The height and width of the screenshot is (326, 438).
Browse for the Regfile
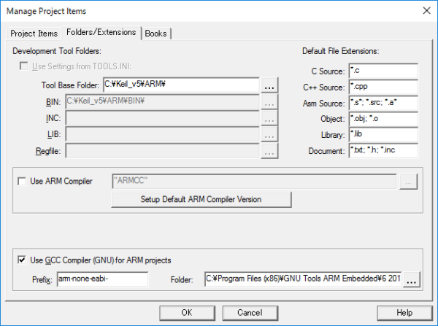[269, 151]
